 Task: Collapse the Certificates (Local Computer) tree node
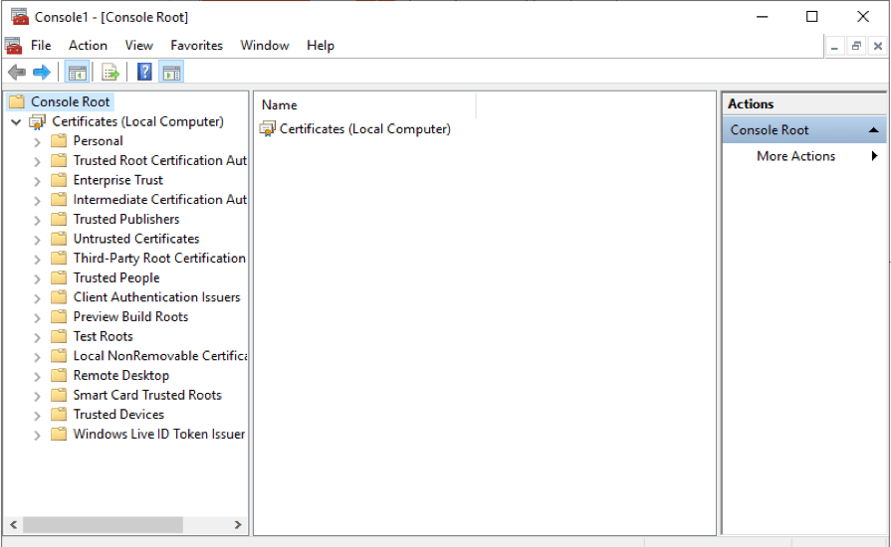(x=16, y=122)
